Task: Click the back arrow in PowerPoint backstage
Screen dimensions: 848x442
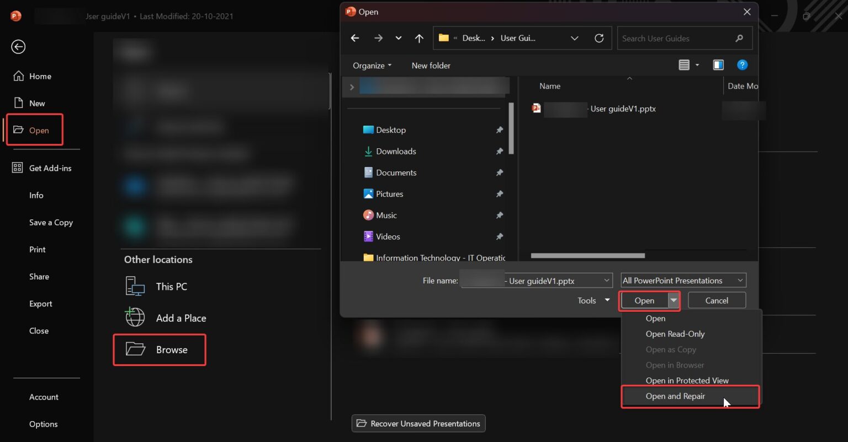Action: coord(18,47)
